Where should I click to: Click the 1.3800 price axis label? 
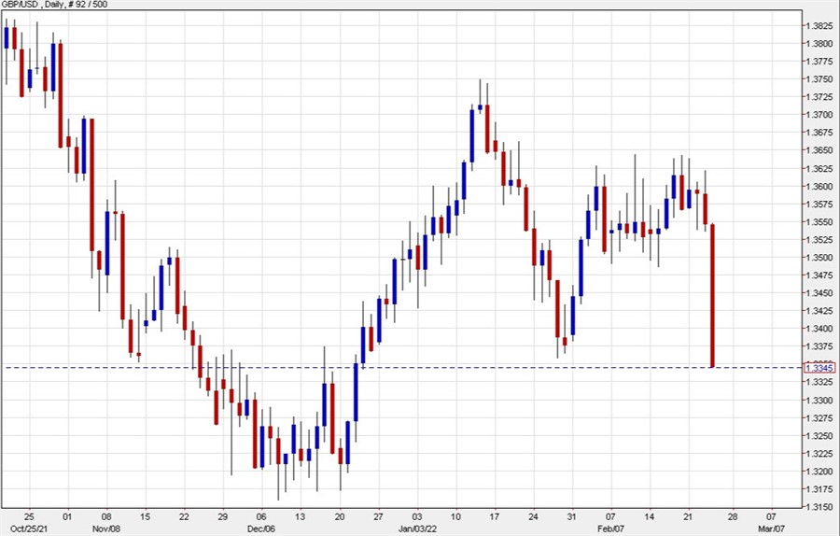819,43
